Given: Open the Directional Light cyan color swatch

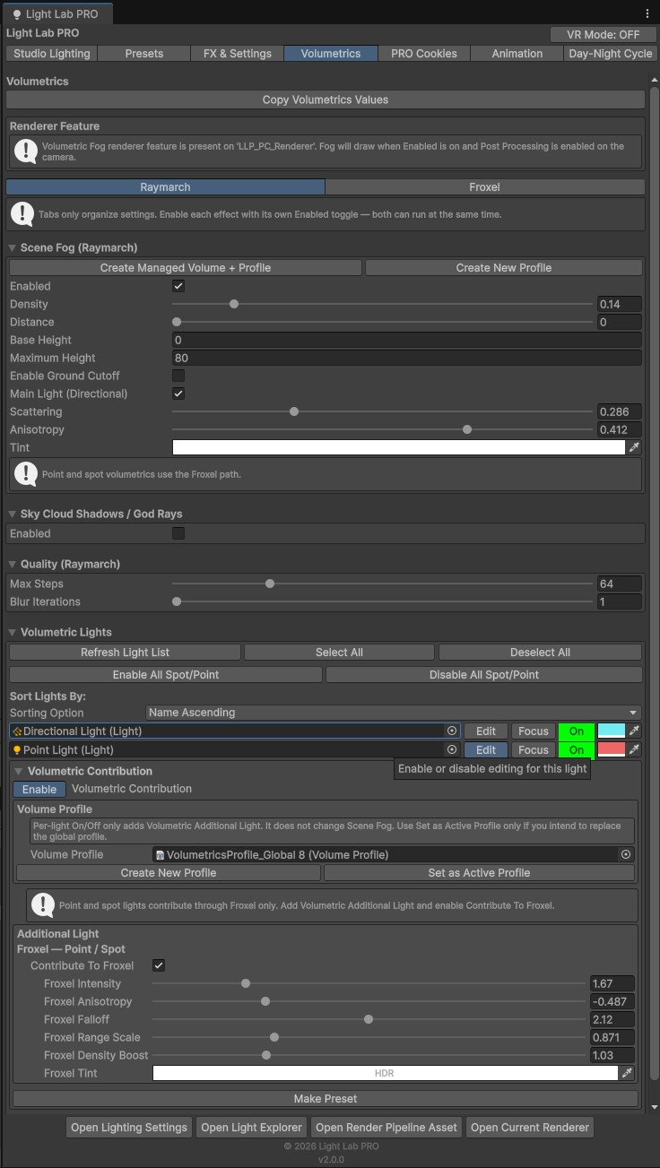Looking at the screenshot, I should (x=612, y=731).
